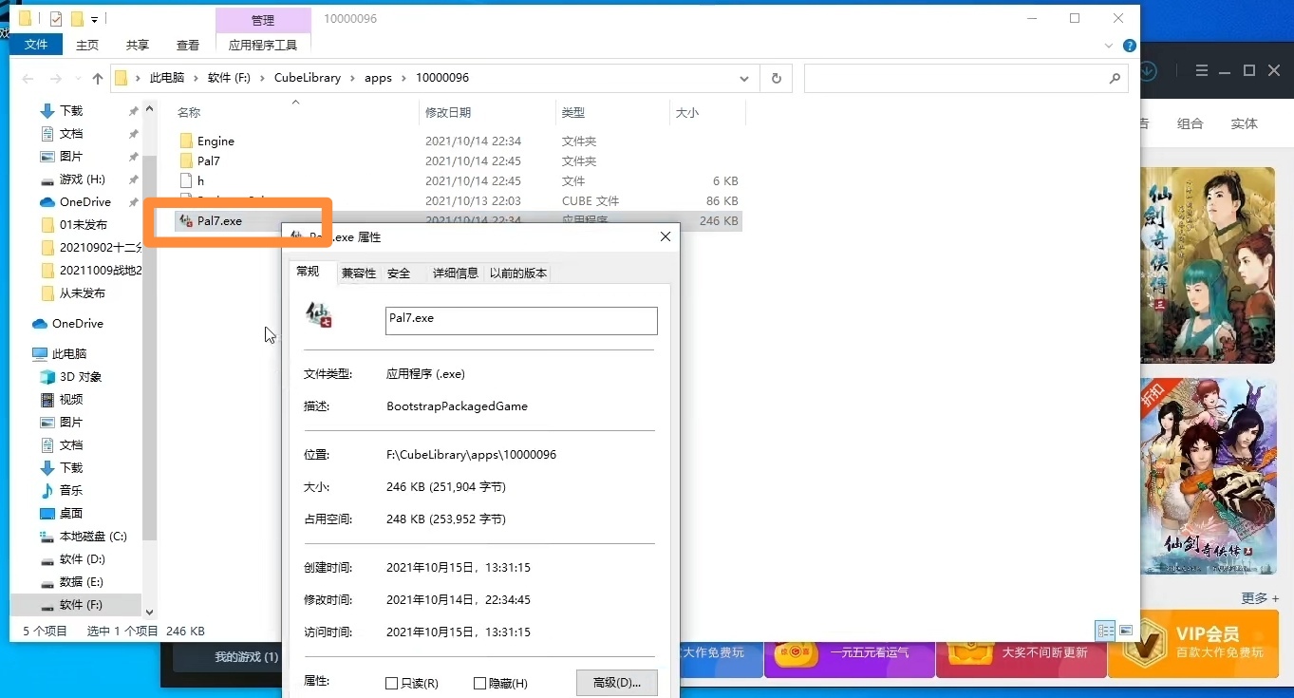Click the 软件 (F:) breadcrumb segment
Screen dimensions: 1294x698
(229, 78)
